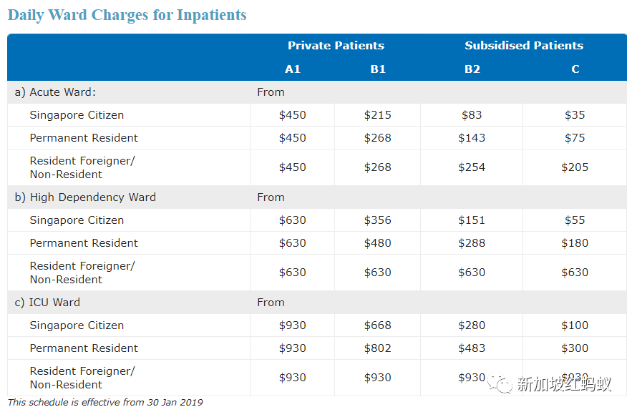Click the effective from 30 Jan 2019 footnote
Image resolution: width=632 pixels, height=412 pixels.
[105, 403]
